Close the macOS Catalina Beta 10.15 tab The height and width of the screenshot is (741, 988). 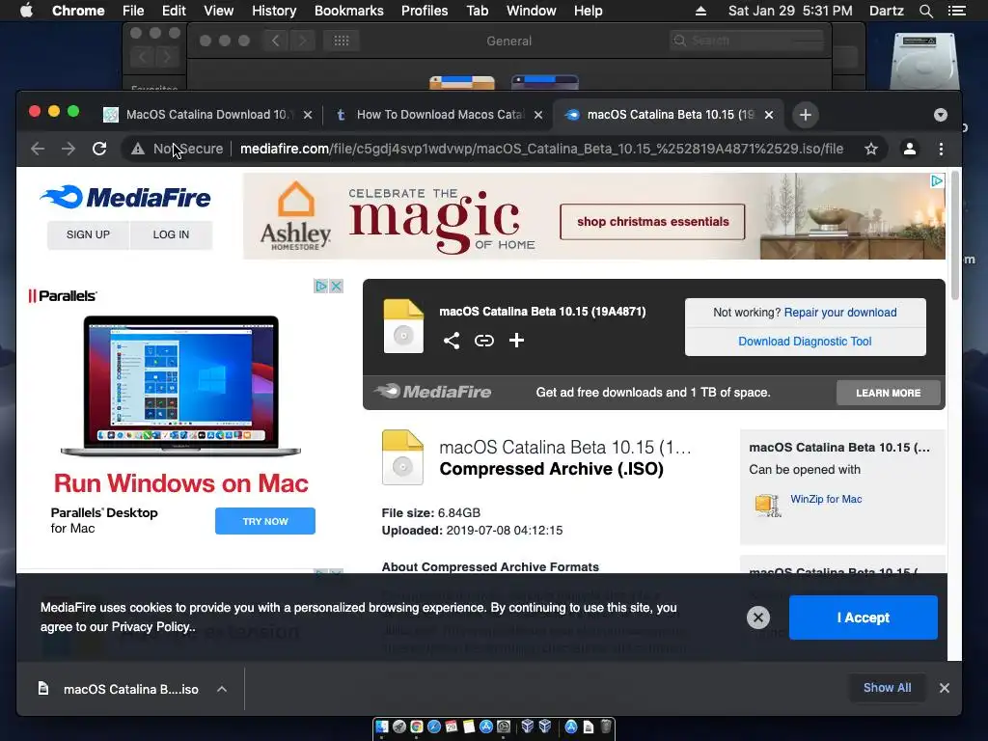pyautogui.click(x=769, y=115)
